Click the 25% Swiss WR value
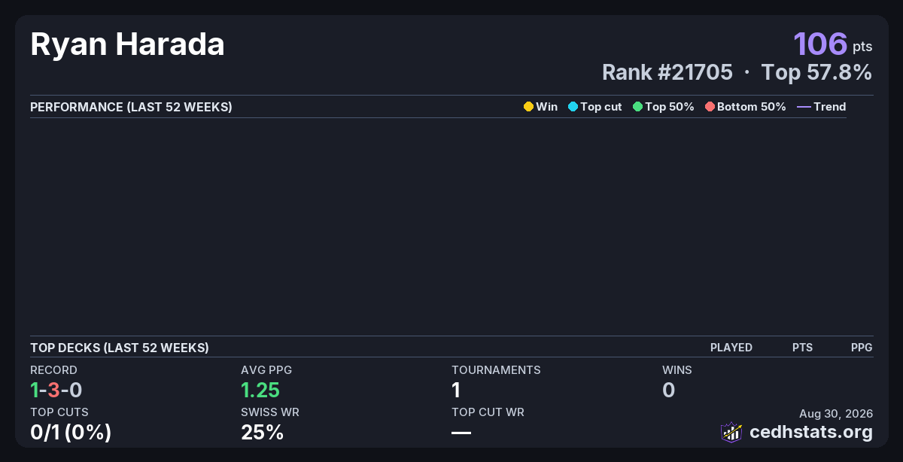Image resolution: width=903 pixels, height=462 pixels. pos(262,432)
